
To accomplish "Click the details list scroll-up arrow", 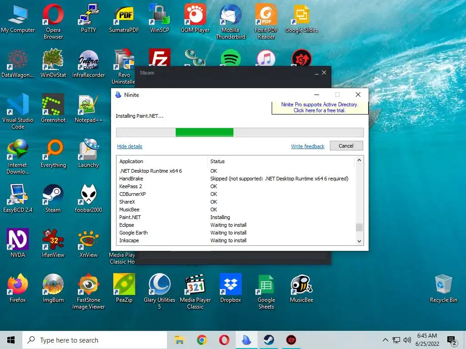I will pos(359,160).
